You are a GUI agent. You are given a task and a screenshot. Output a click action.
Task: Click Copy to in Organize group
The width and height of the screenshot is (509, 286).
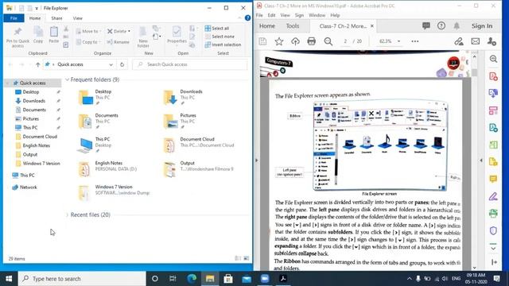(x=88, y=42)
